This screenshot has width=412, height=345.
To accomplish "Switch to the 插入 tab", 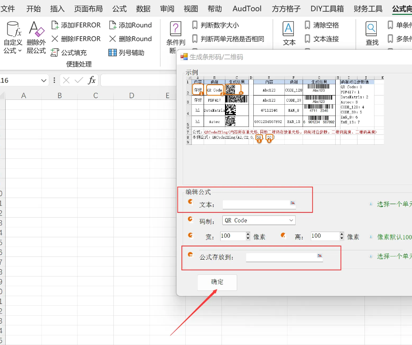I will pyautogui.click(x=57, y=9).
